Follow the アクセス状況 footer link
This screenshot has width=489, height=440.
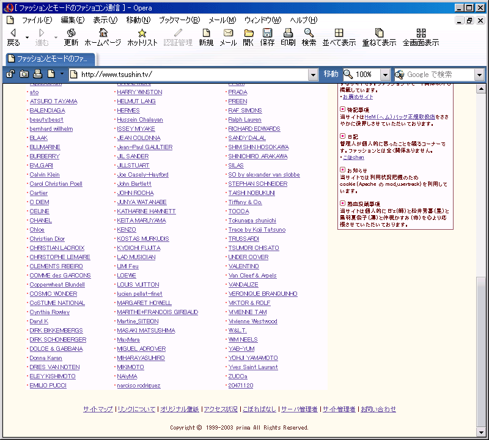[x=221, y=409]
